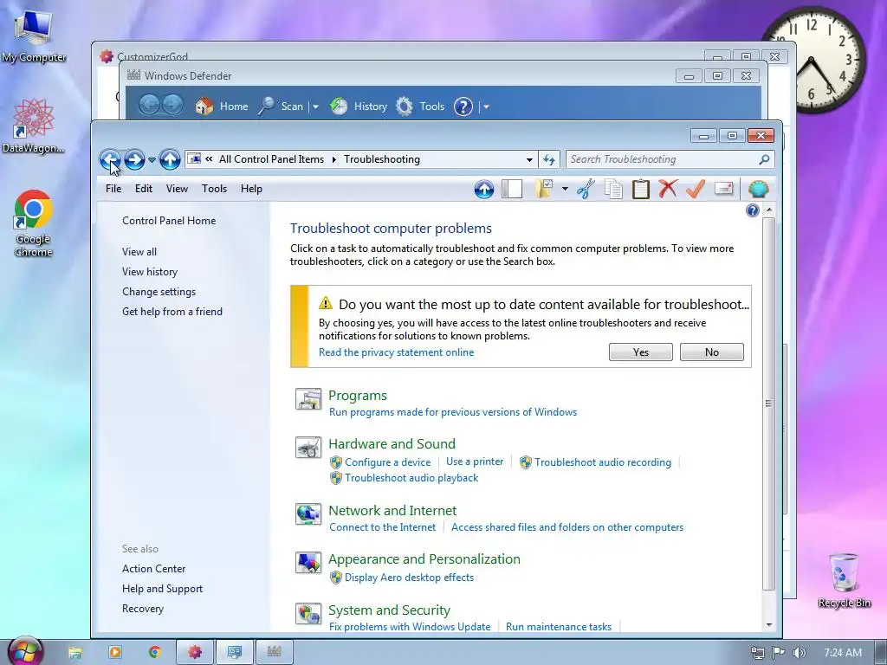Click the blue help question mark icon
887x665 pixels.
pos(753,211)
